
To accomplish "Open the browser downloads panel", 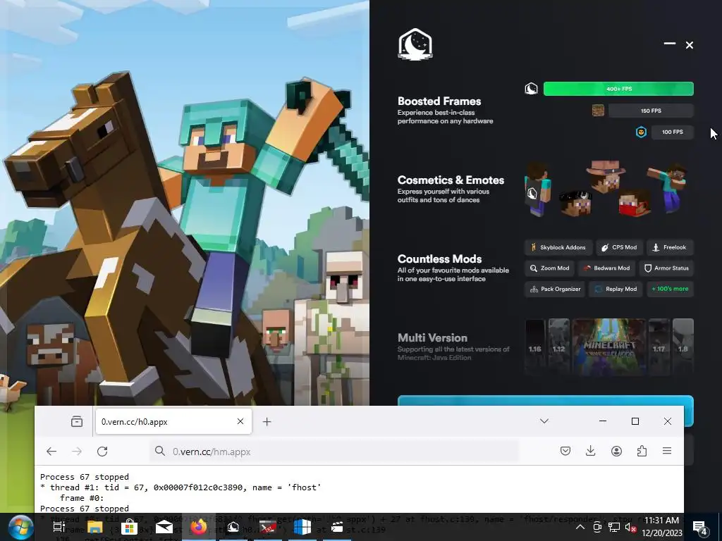I will pos(590,452).
